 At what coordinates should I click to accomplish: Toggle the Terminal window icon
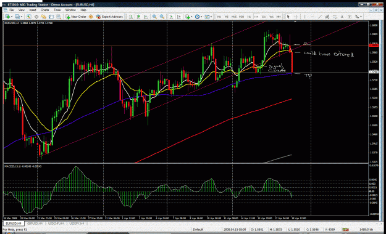[x=51, y=17]
